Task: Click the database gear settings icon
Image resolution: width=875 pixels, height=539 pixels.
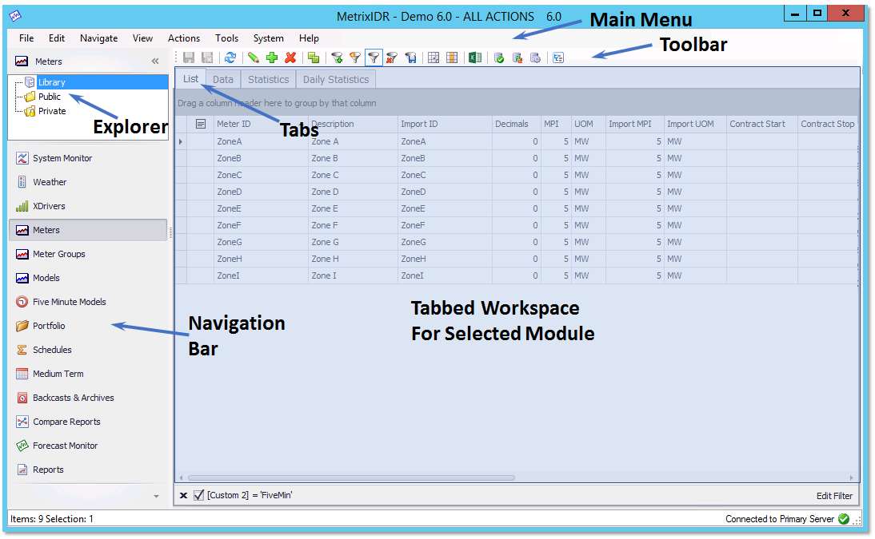Action: (x=535, y=57)
